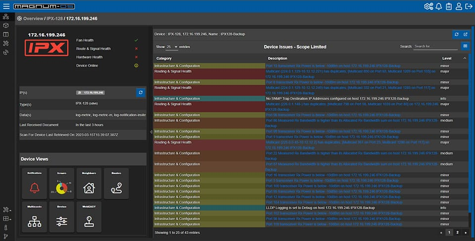Go to page 2 of device issues

[457, 232]
